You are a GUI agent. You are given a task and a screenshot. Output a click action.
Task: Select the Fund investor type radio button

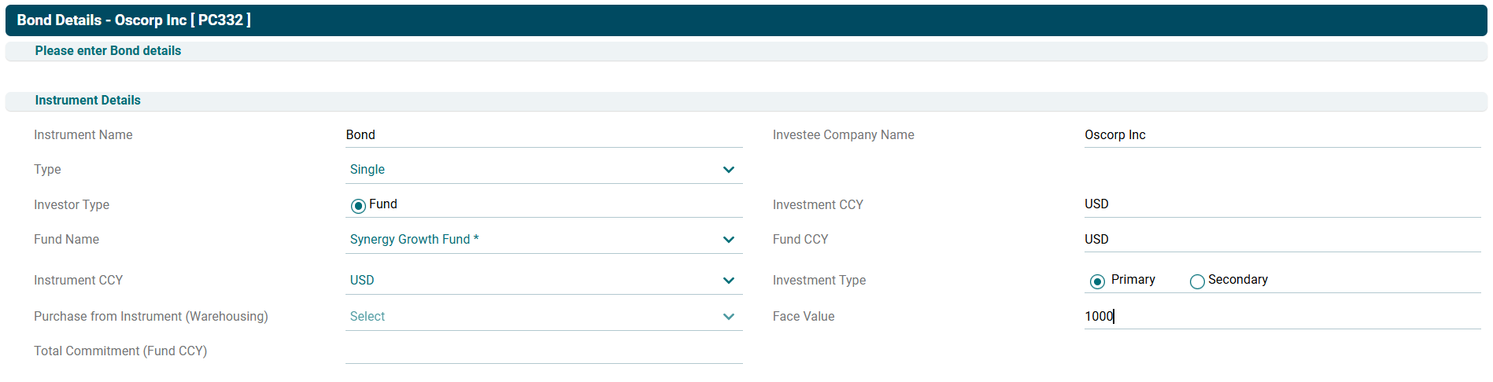(358, 206)
